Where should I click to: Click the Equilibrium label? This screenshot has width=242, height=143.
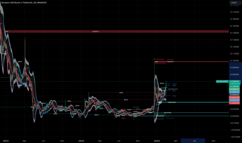(173, 89)
